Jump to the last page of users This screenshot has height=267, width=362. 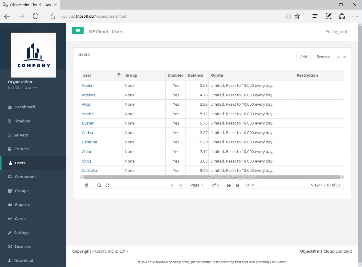pos(237,185)
